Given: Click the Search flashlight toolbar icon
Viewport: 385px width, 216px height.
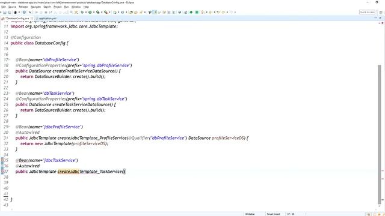Looking at the screenshot, I should tap(141, 12).
